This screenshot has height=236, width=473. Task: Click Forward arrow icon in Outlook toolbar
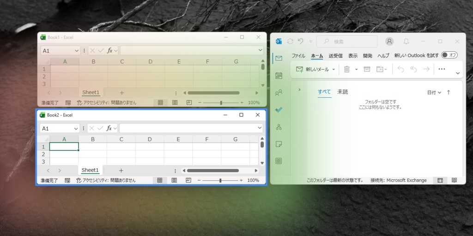click(x=426, y=69)
